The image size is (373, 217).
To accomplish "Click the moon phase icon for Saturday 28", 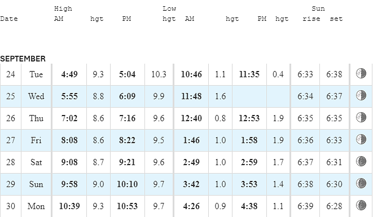I will point(361,161).
